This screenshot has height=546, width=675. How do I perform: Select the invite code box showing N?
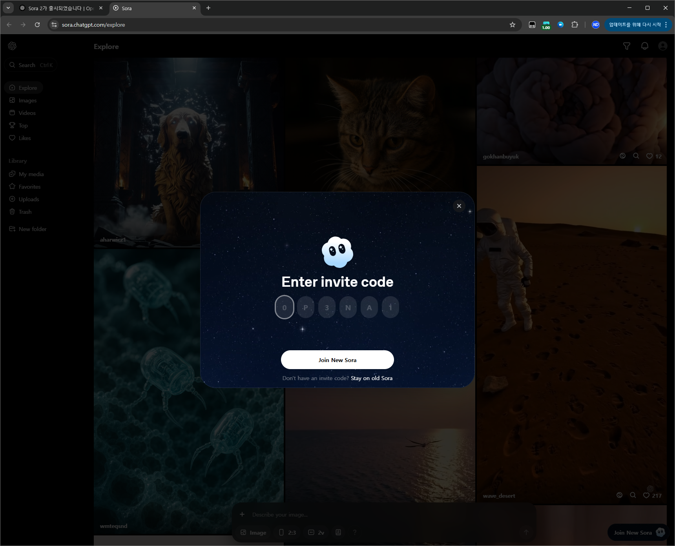pyautogui.click(x=348, y=307)
